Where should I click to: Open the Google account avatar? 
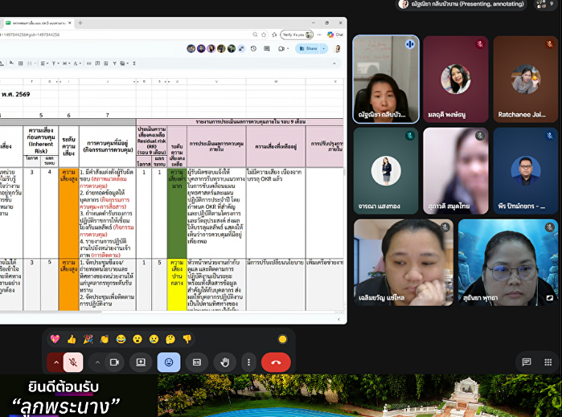pyautogui.click(x=337, y=48)
